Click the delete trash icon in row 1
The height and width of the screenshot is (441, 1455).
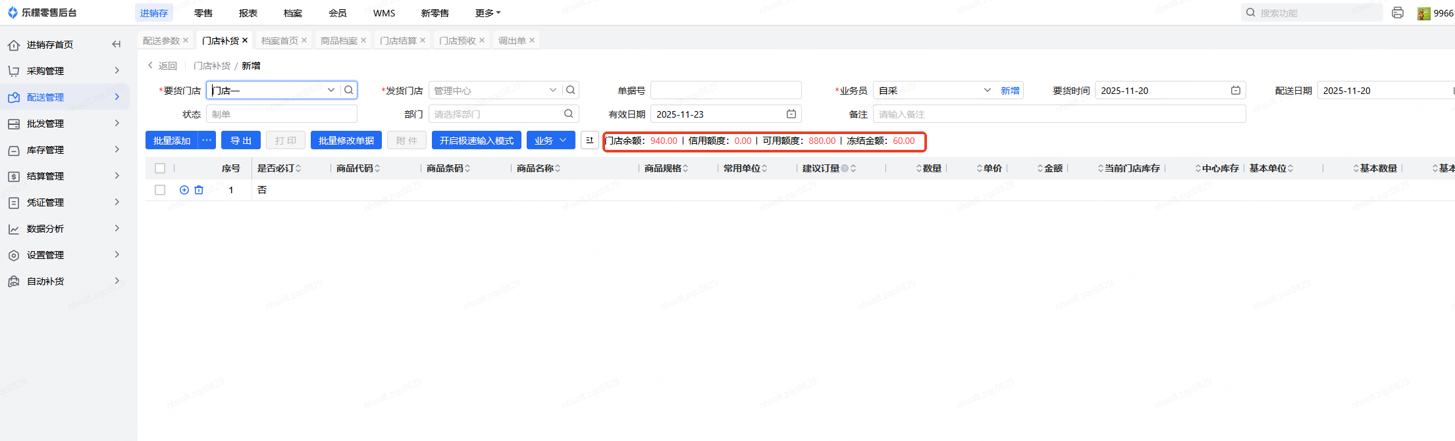(x=199, y=190)
